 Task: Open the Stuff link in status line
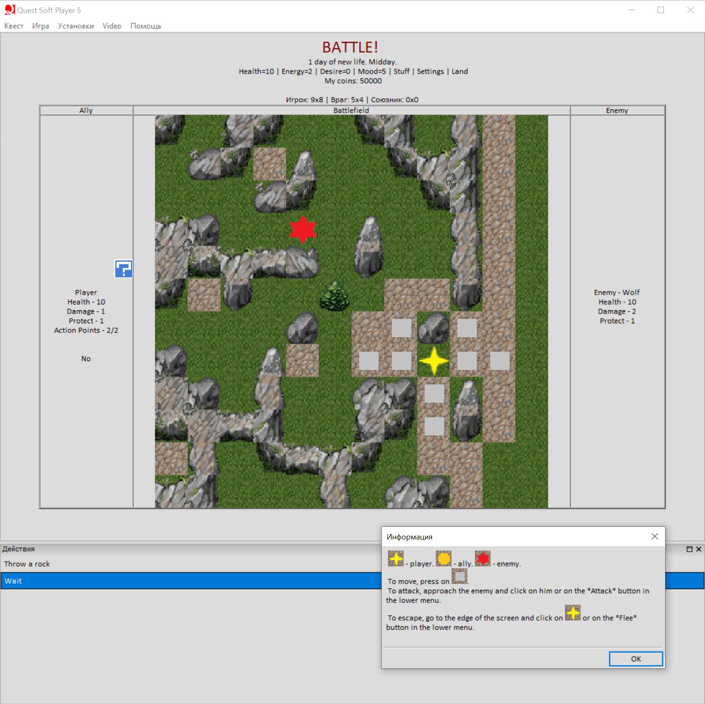[x=401, y=71]
